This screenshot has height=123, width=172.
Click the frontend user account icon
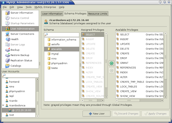(x=7, y=82)
